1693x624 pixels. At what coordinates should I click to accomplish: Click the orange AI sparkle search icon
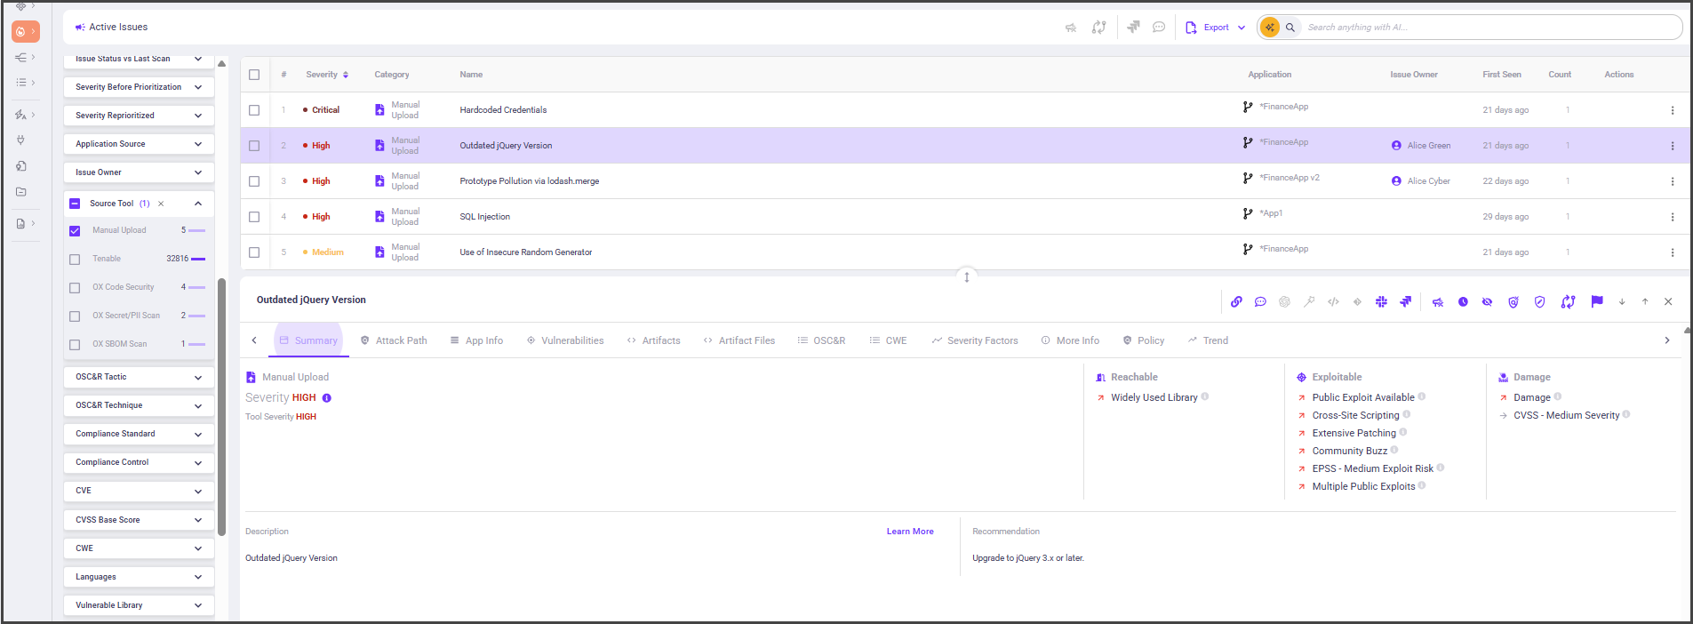point(1270,28)
